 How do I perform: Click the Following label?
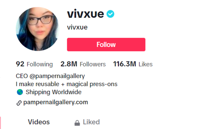[x=40, y=64]
